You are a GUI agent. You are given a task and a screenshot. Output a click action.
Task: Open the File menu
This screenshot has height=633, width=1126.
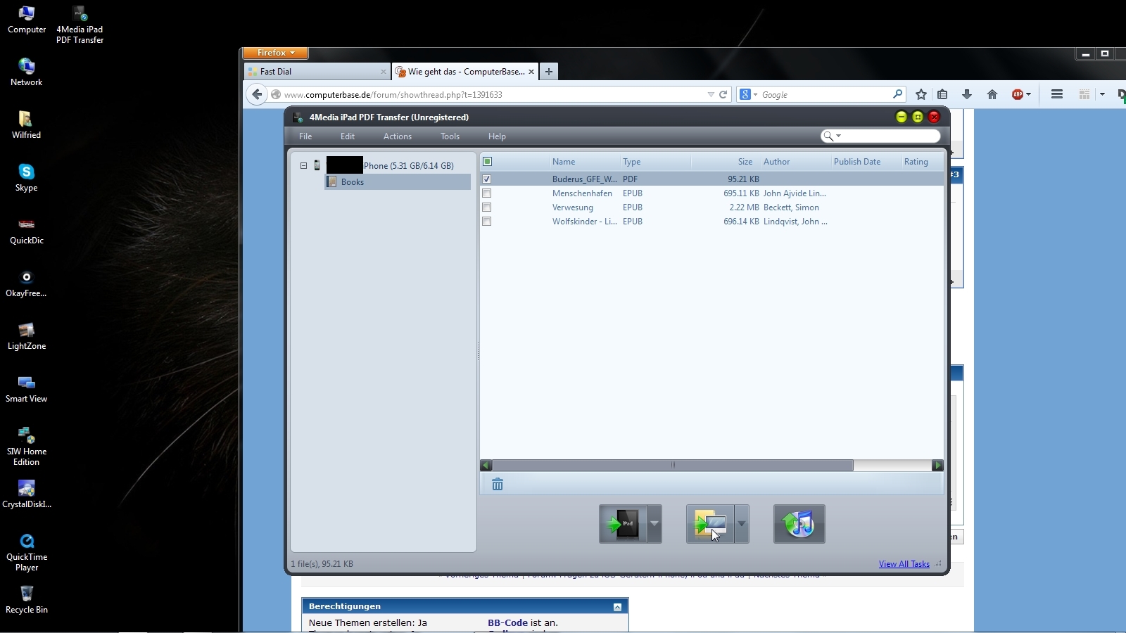tap(305, 136)
